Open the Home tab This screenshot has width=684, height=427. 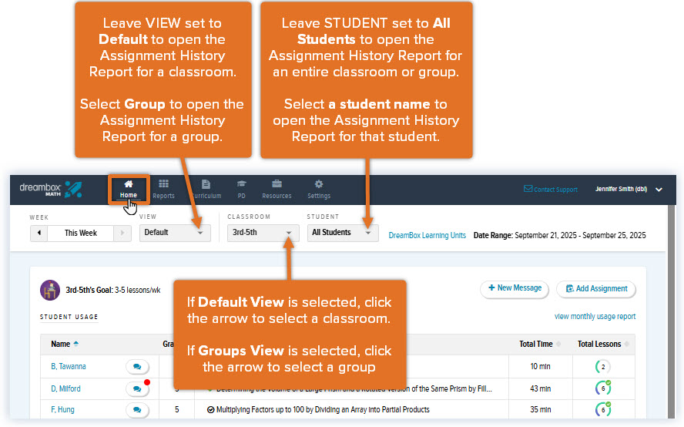tap(128, 190)
